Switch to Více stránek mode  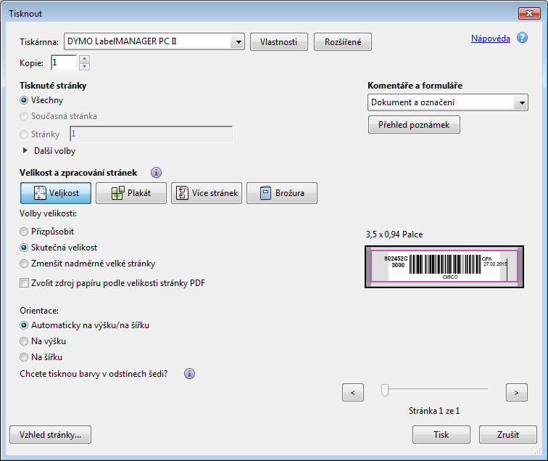(x=207, y=193)
